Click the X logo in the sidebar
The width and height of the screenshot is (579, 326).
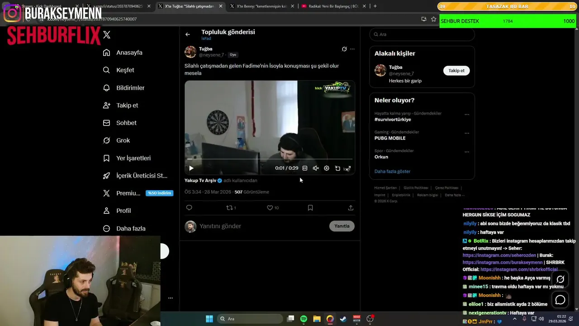point(107,34)
